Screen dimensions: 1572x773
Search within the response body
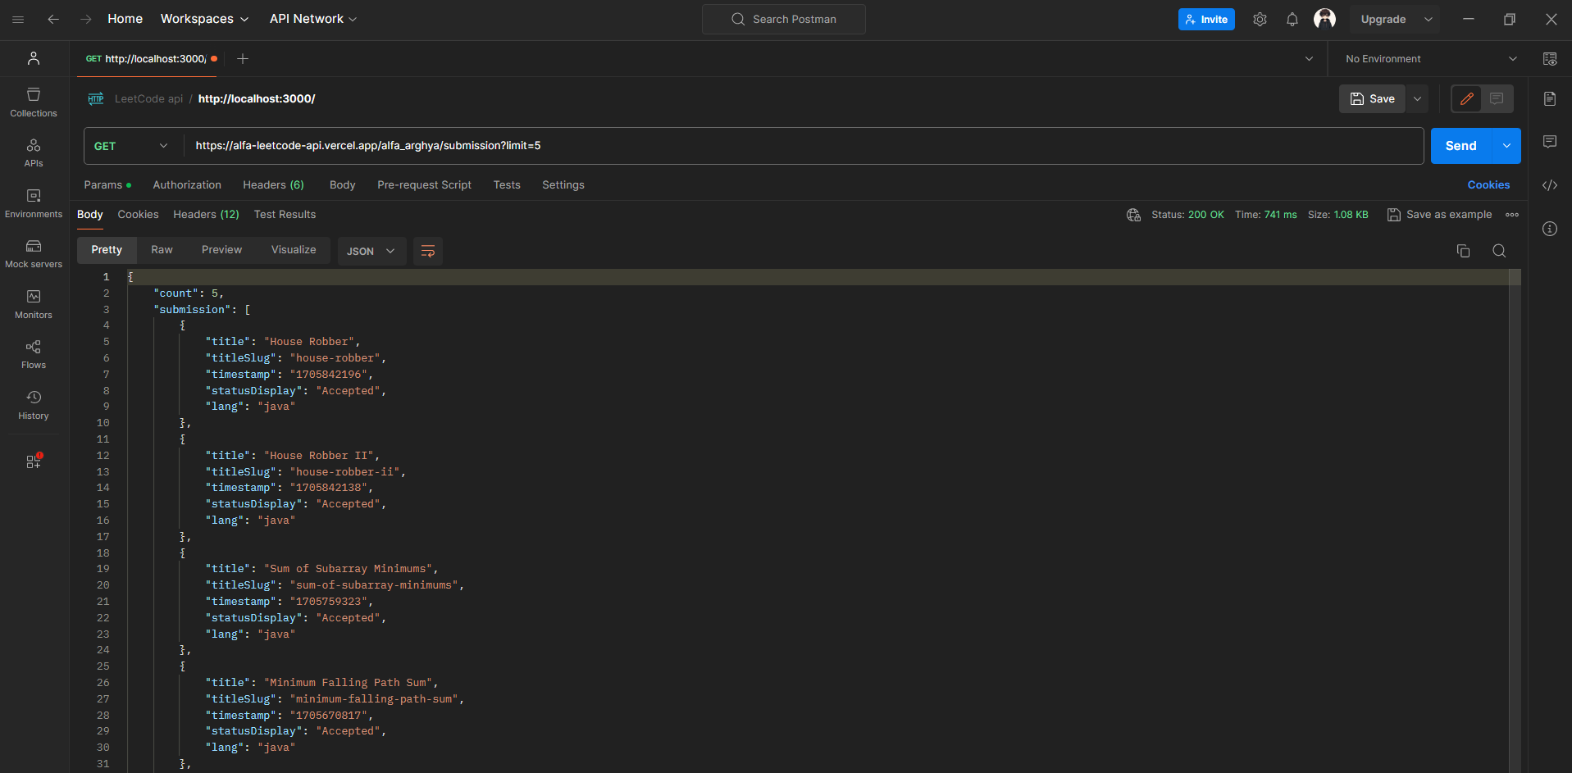coord(1499,251)
